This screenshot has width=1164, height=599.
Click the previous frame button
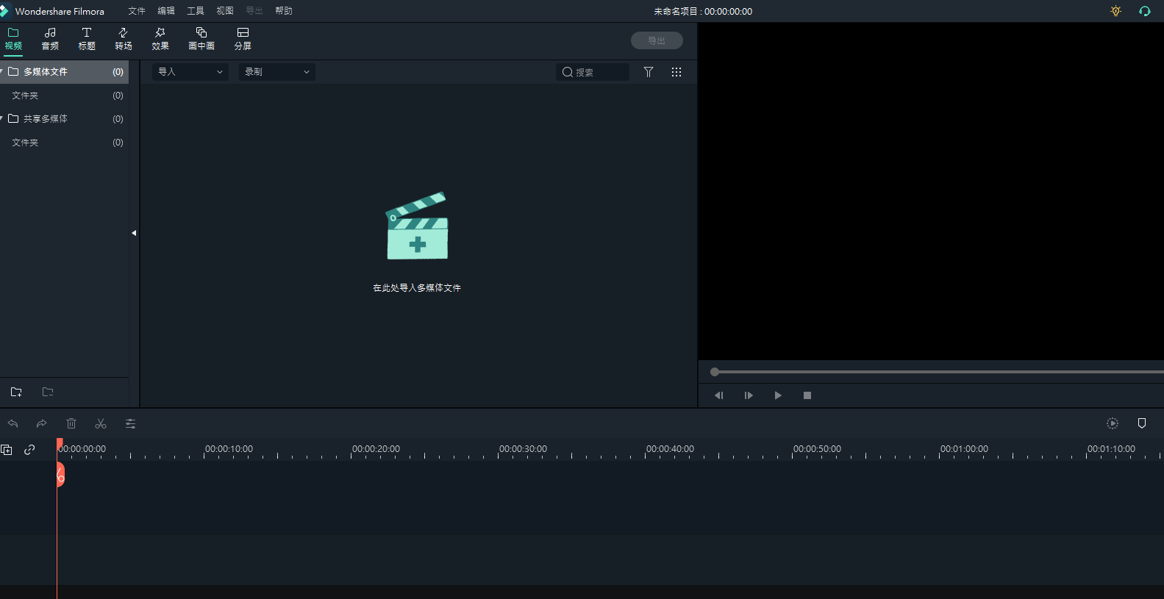tap(719, 395)
